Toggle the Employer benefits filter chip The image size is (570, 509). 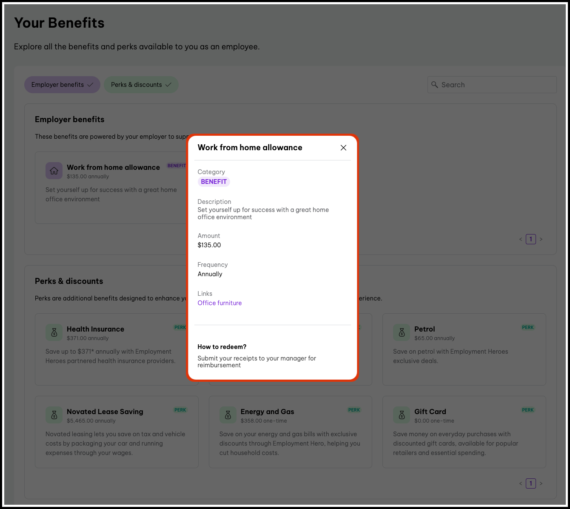pos(62,85)
